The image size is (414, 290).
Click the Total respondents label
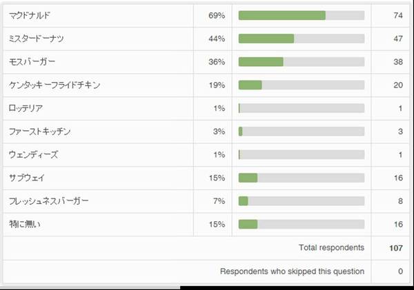tap(331, 247)
